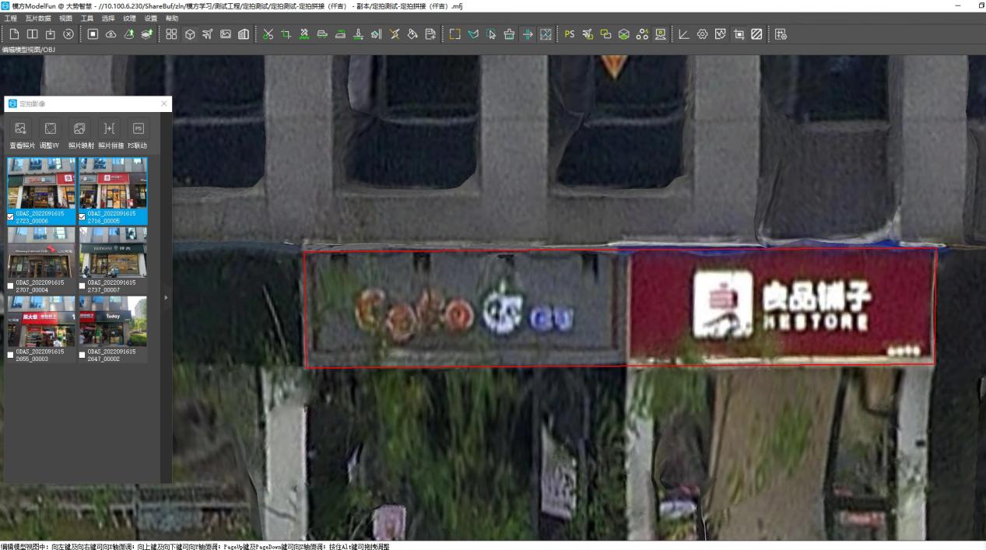The image size is (986, 550).
Task: Click the last toolbar icon with sliders and gear
Action: point(781,34)
